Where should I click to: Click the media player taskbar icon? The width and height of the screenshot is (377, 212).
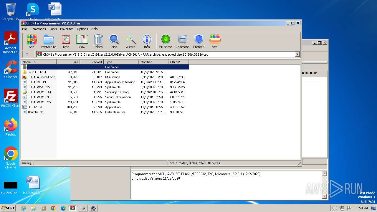[x=43, y=208]
